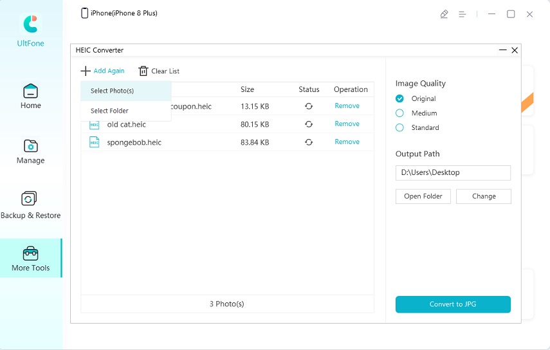The image size is (550, 350).
Task: Click status refresh icon for spongebob.heic
Action: (x=309, y=142)
